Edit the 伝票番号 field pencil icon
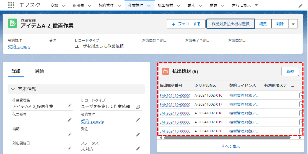 tap(69, 120)
